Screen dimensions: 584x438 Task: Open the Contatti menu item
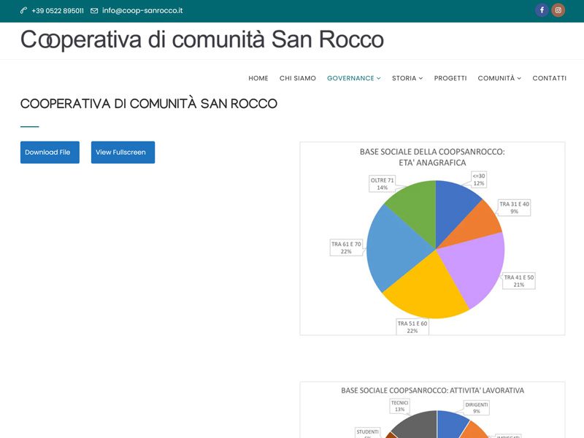pyautogui.click(x=550, y=78)
